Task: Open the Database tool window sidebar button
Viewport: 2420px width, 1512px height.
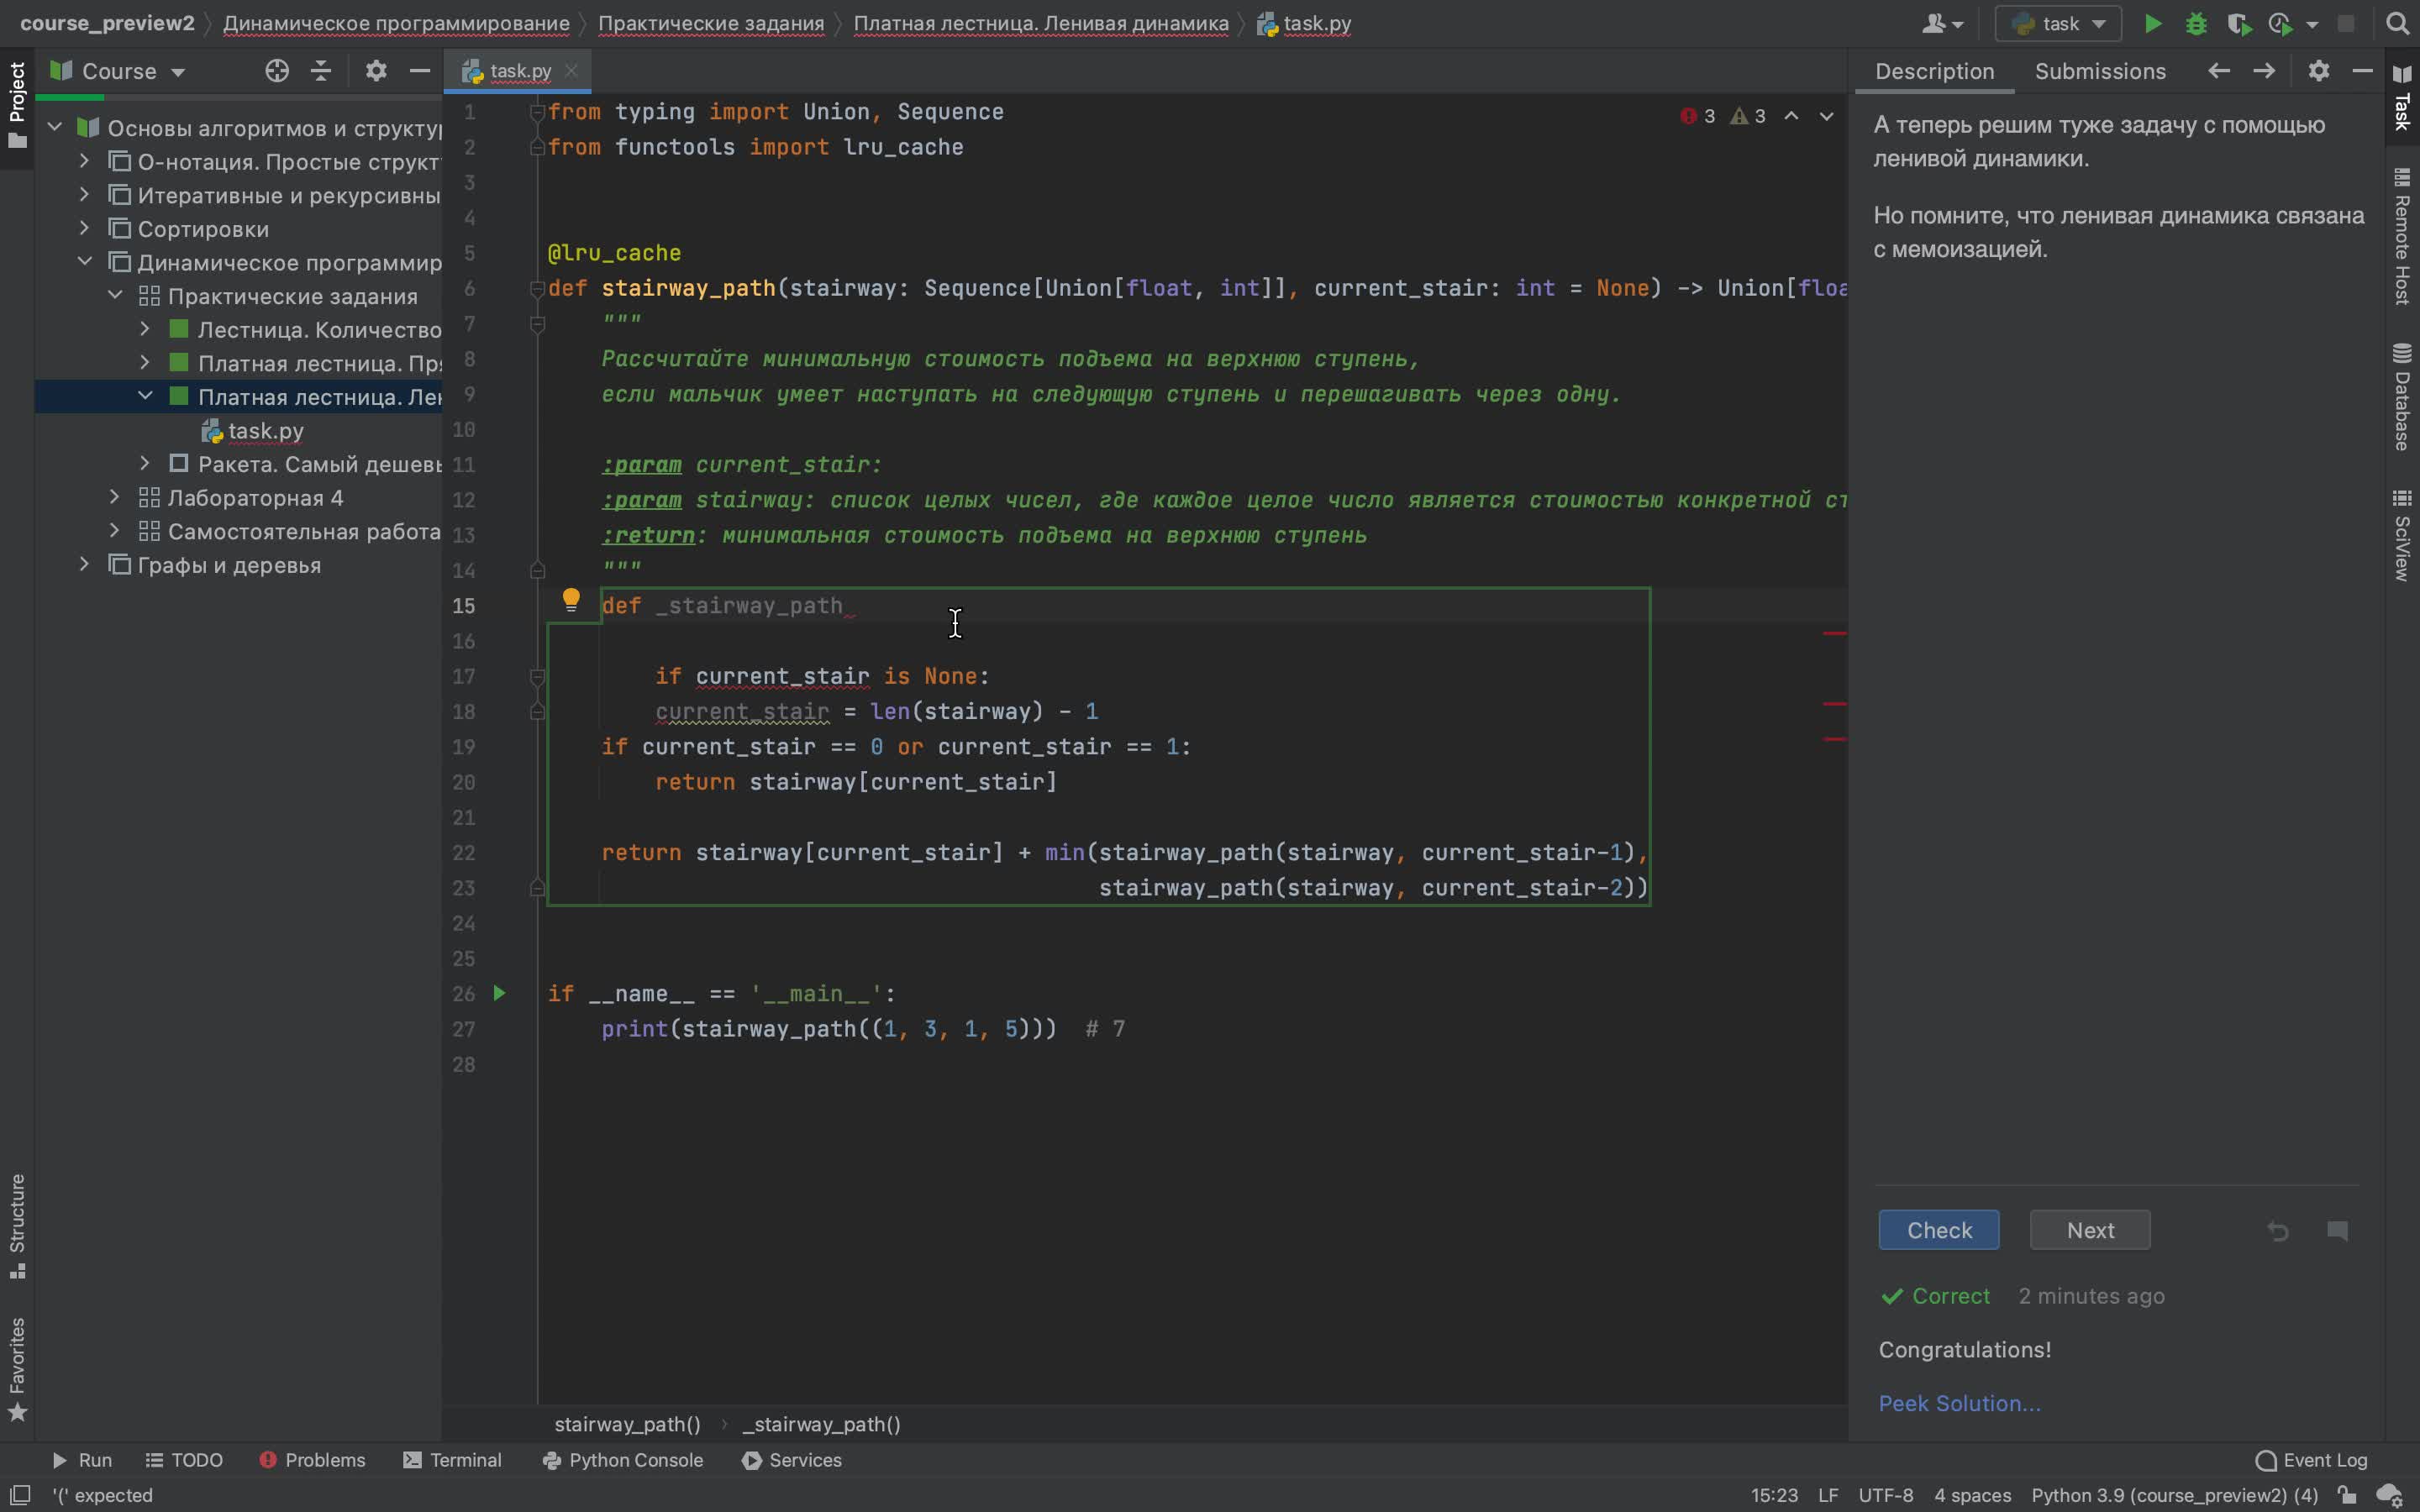Action: tap(2402, 397)
